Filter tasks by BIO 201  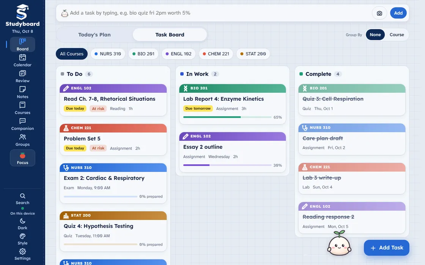(x=143, y=54)
